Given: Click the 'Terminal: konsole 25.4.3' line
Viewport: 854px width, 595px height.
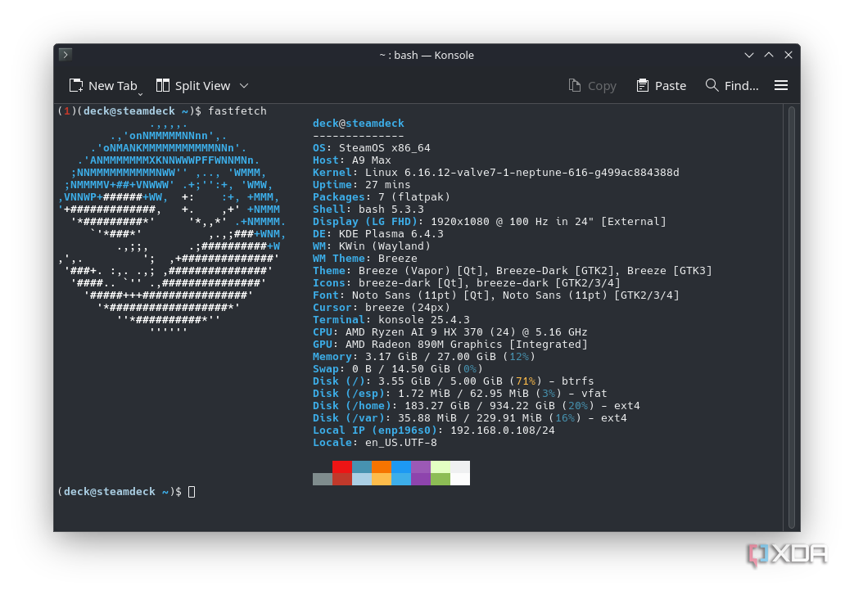Looking at the screenshot, I should (x=391, y=319).
